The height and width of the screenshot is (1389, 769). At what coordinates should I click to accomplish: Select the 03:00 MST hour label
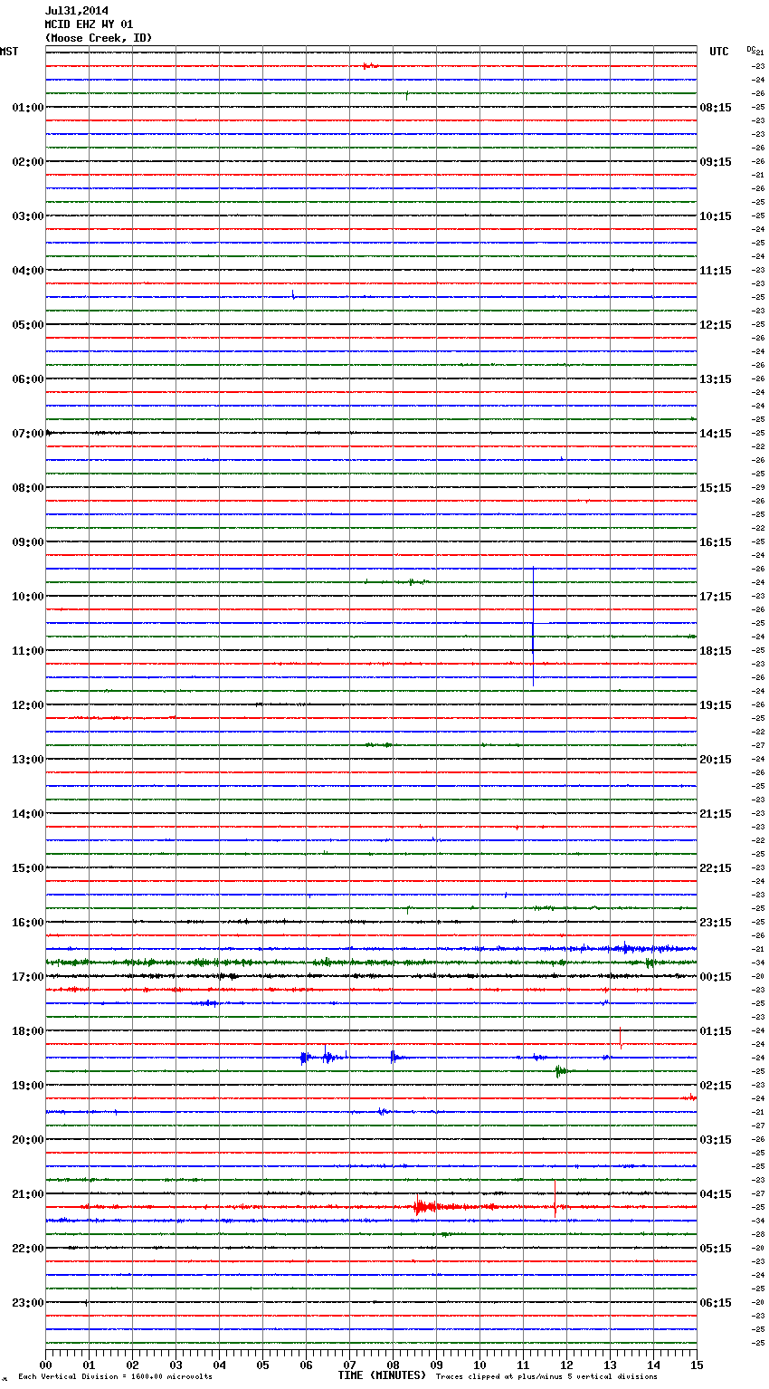[x=28, y=216]
